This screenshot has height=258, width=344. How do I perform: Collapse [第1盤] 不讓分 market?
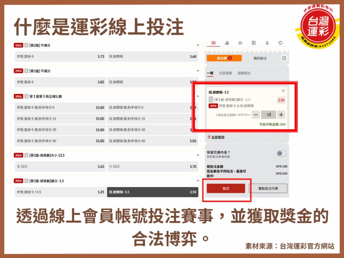(198, 71)
